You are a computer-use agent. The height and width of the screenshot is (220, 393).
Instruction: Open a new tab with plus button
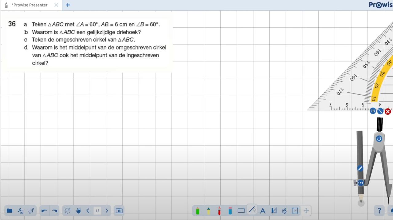pos(68,5)
